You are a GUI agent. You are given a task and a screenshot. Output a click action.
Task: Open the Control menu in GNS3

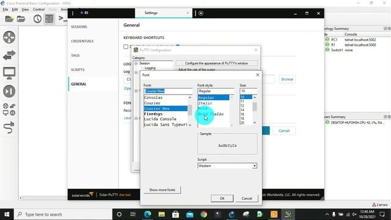[x=38, y=10]
